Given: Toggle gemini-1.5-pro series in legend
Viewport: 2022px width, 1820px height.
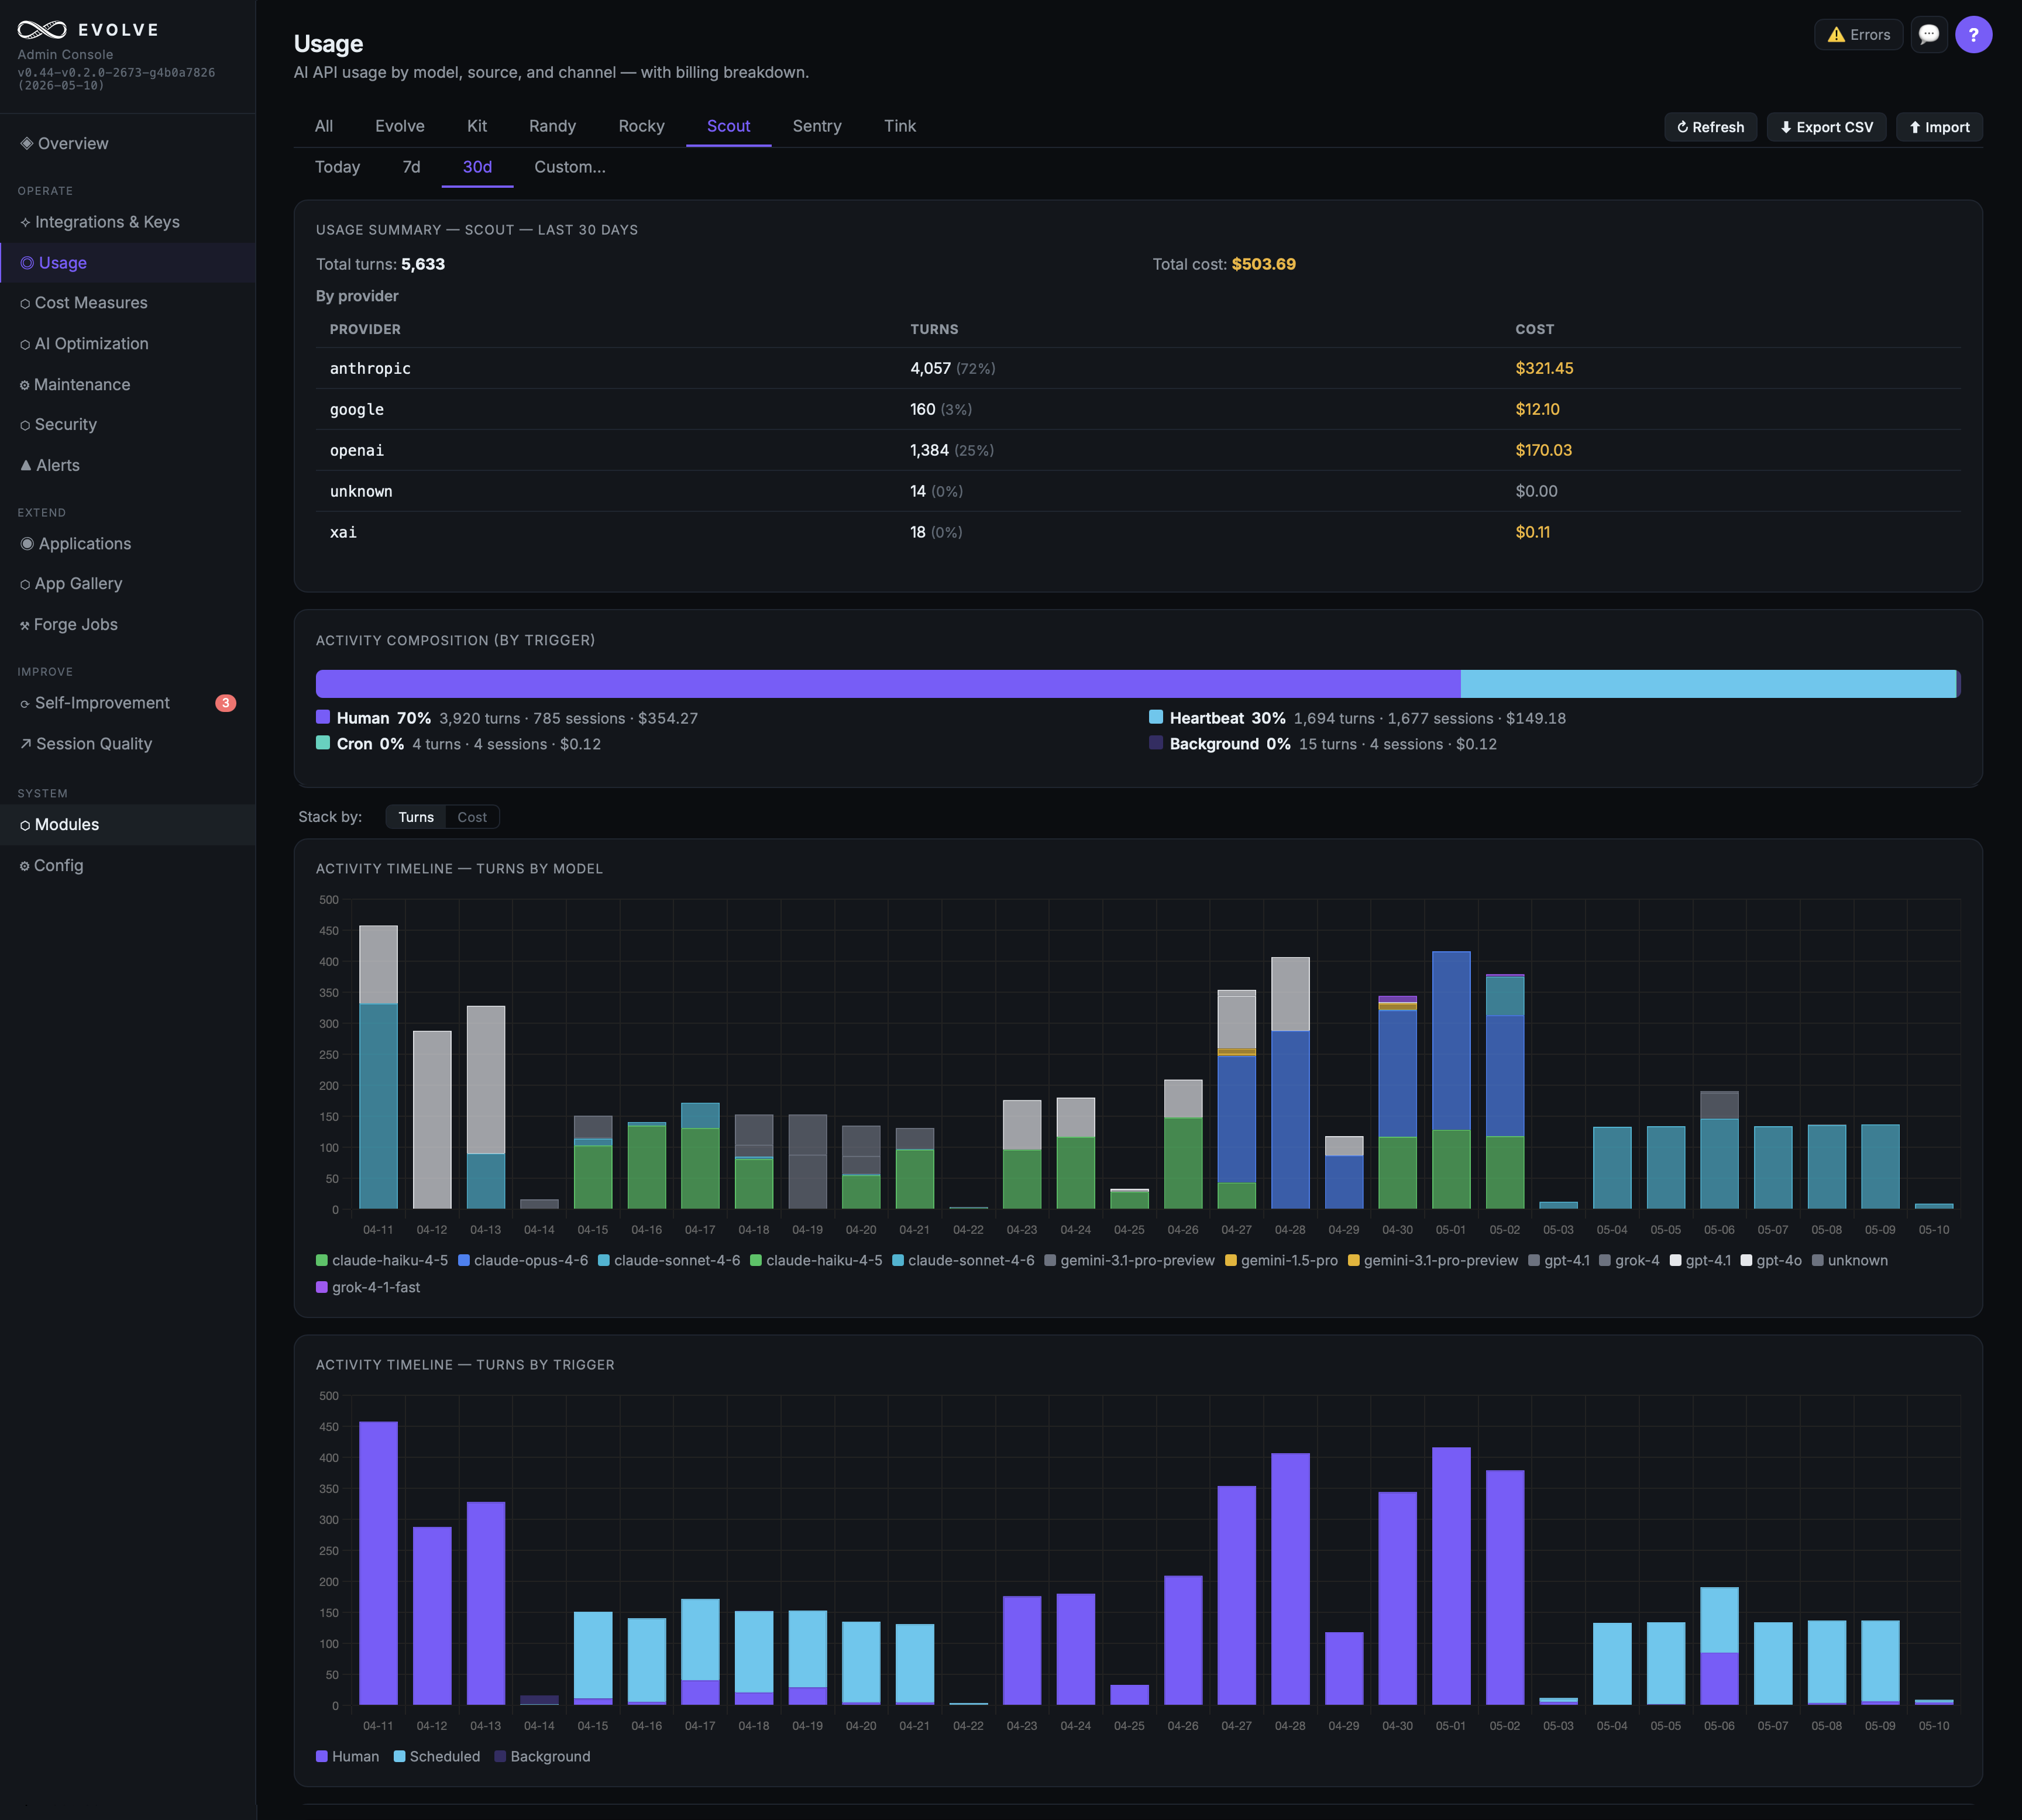Looking at the screenshot, I should click(x=1281, y=1260).
